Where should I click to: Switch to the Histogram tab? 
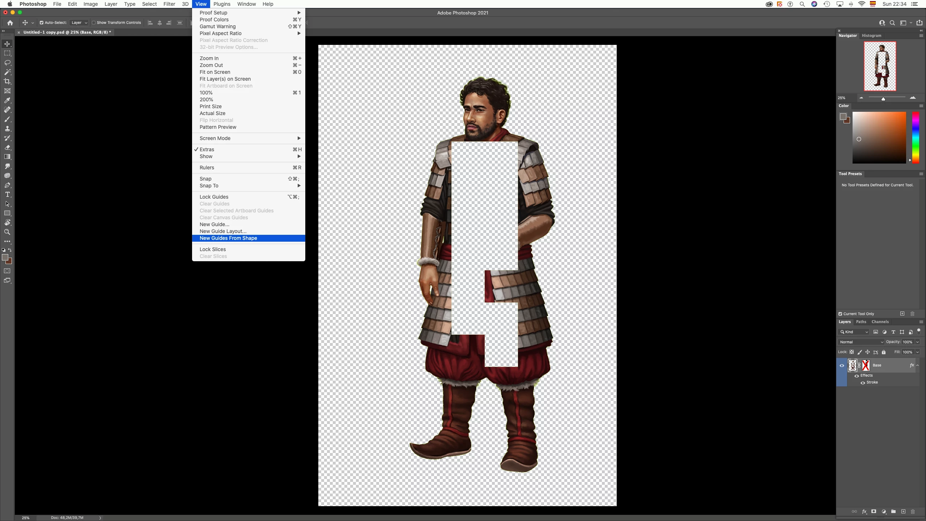(x=871, y=35)
